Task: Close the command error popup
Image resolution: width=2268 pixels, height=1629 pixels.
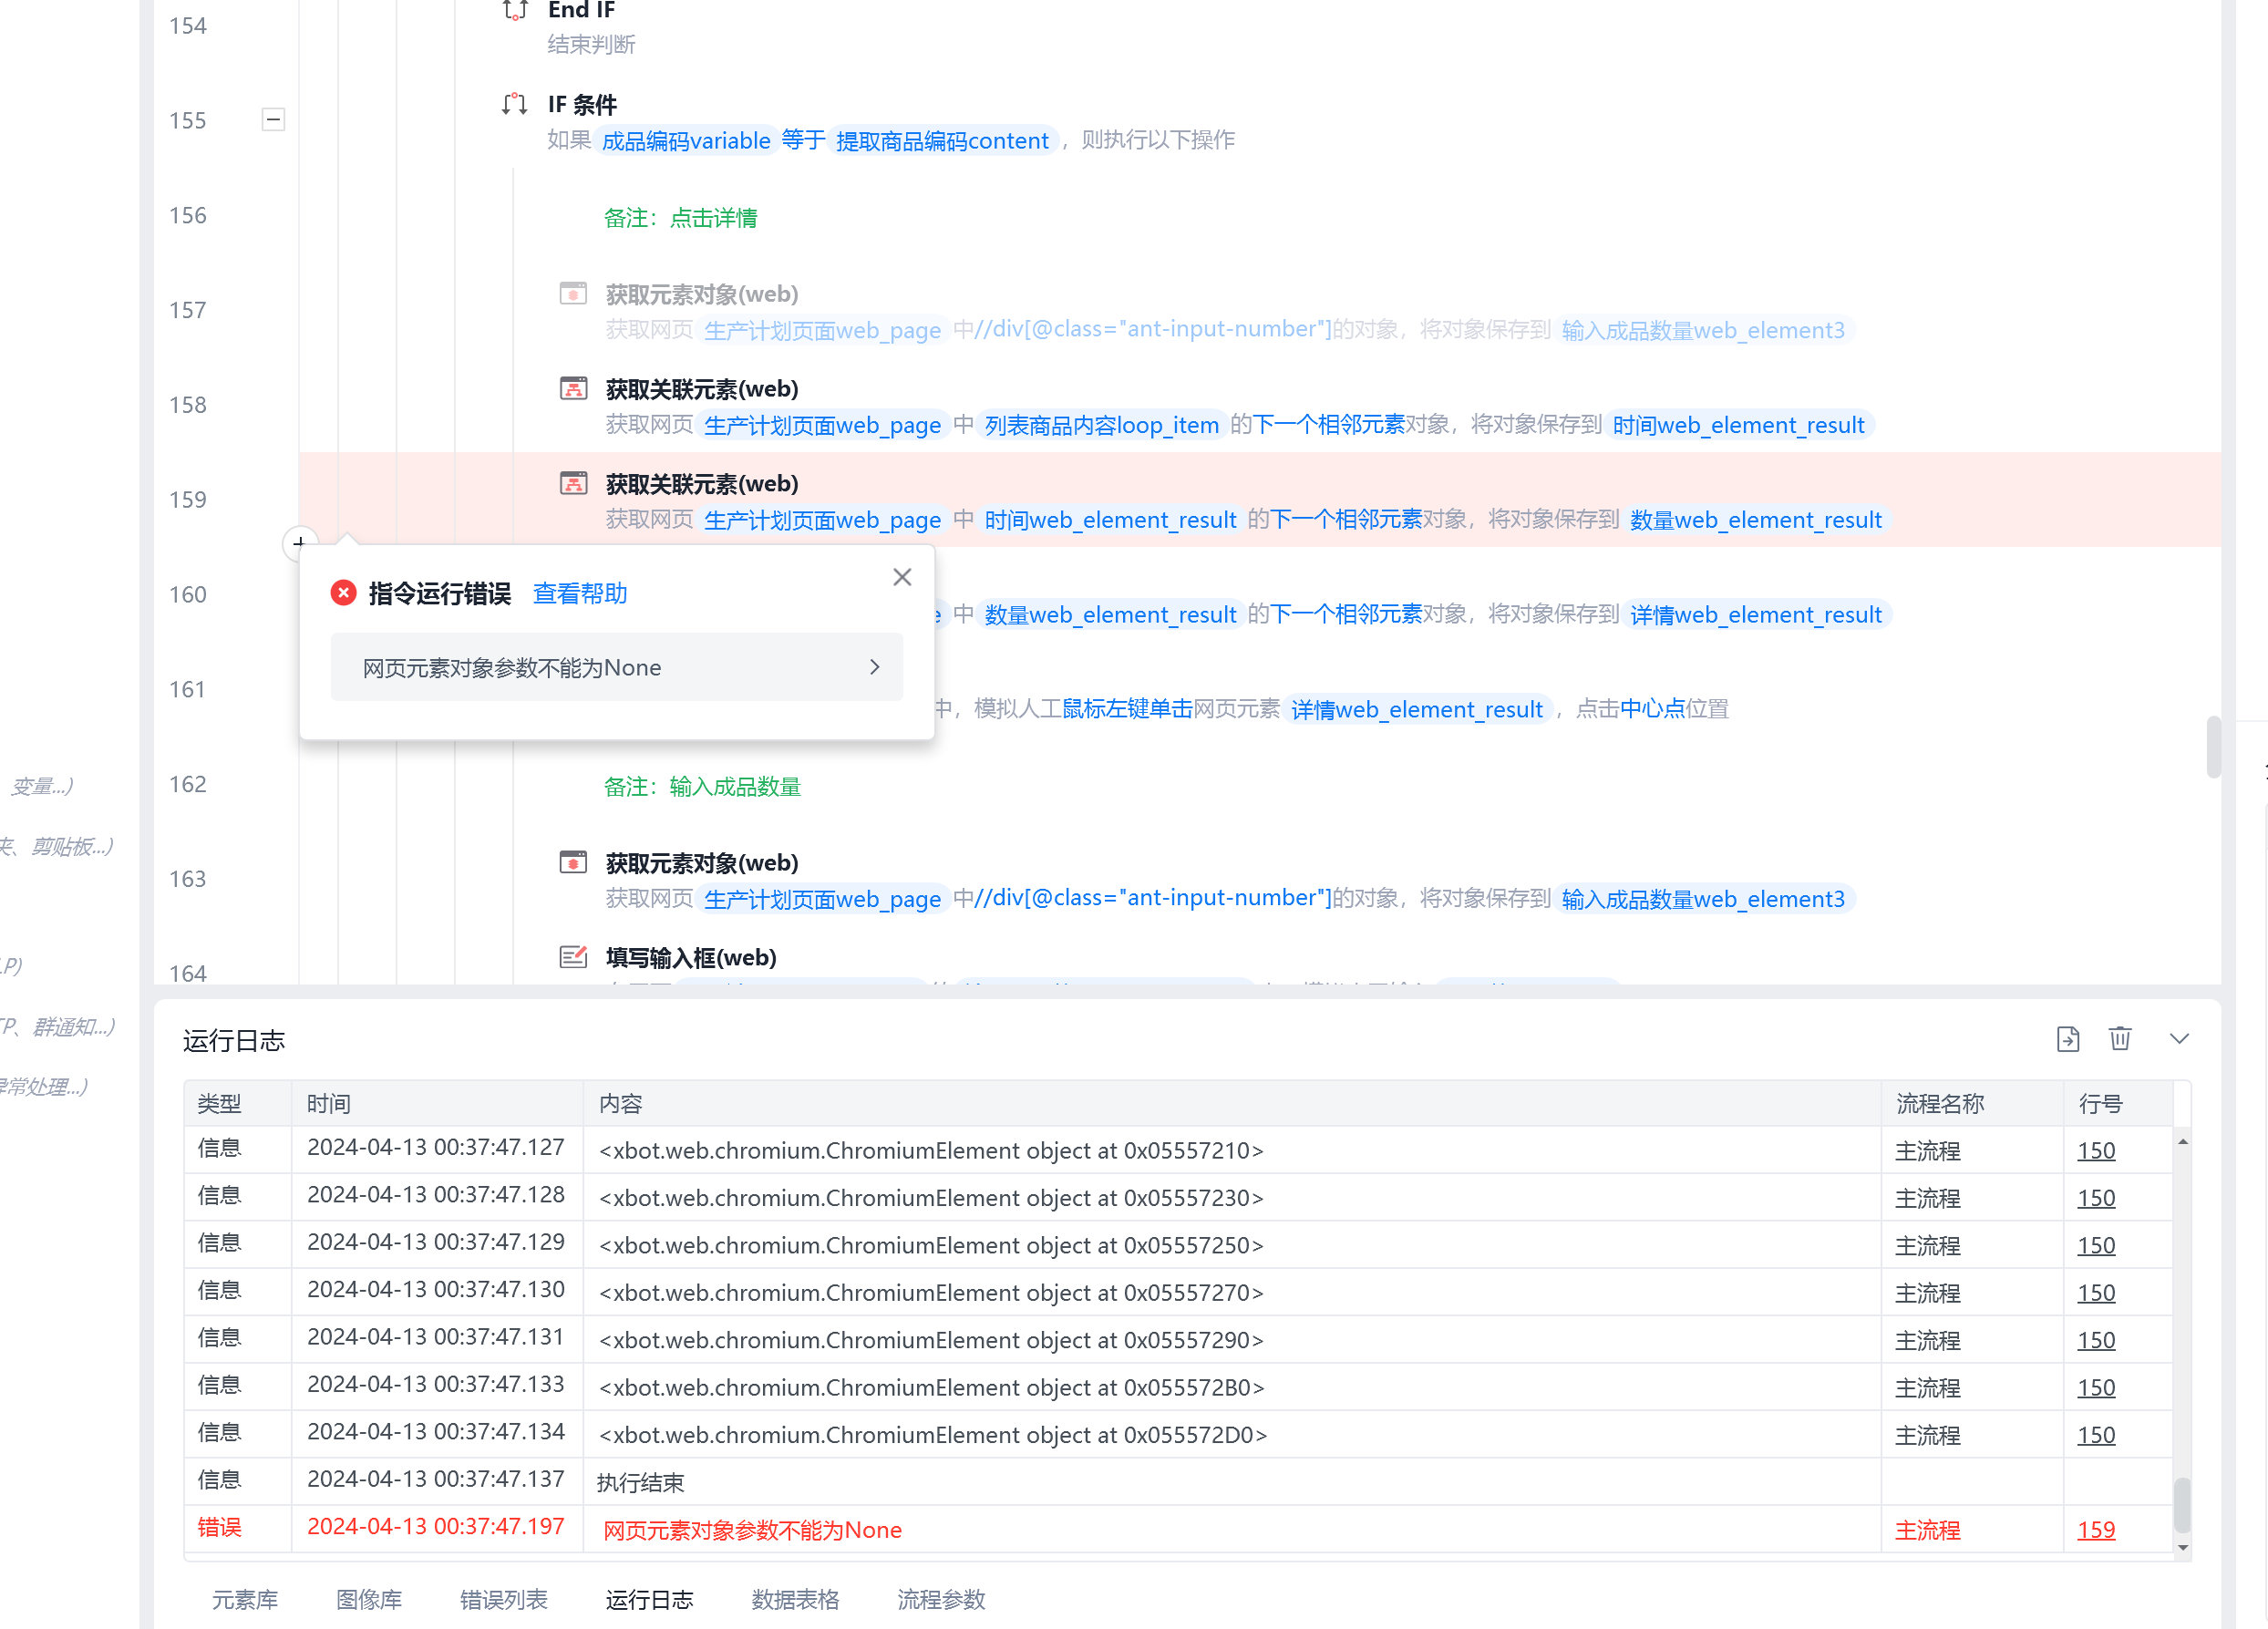Action: [901, 577]
